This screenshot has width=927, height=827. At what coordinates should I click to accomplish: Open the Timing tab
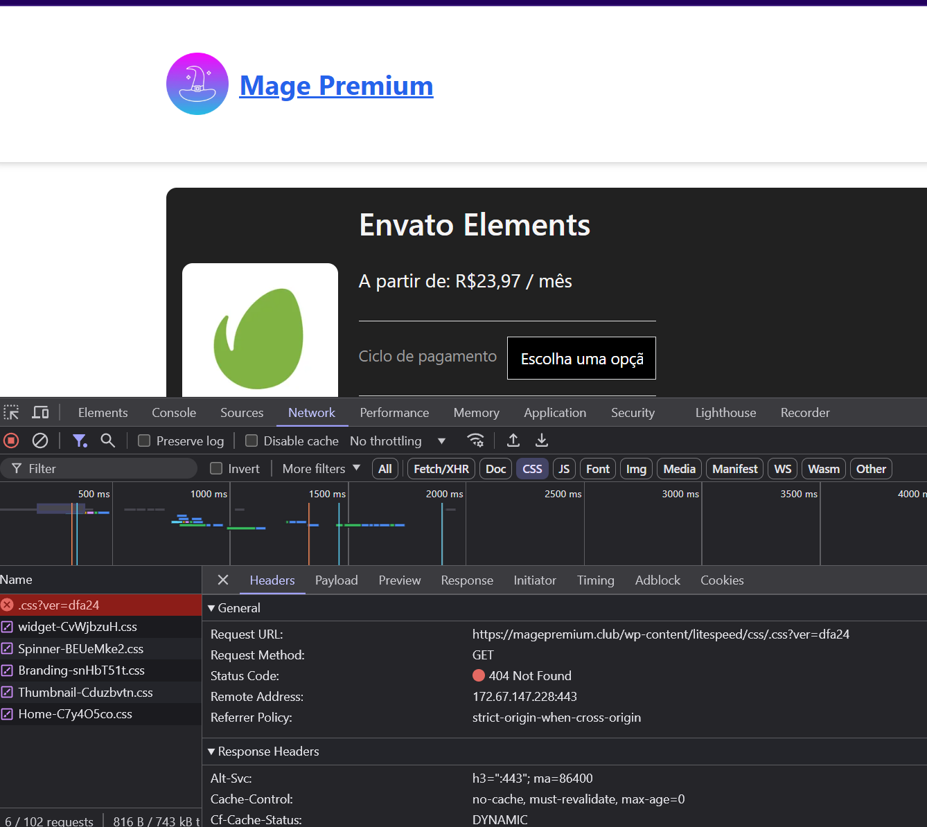[595, 580]
